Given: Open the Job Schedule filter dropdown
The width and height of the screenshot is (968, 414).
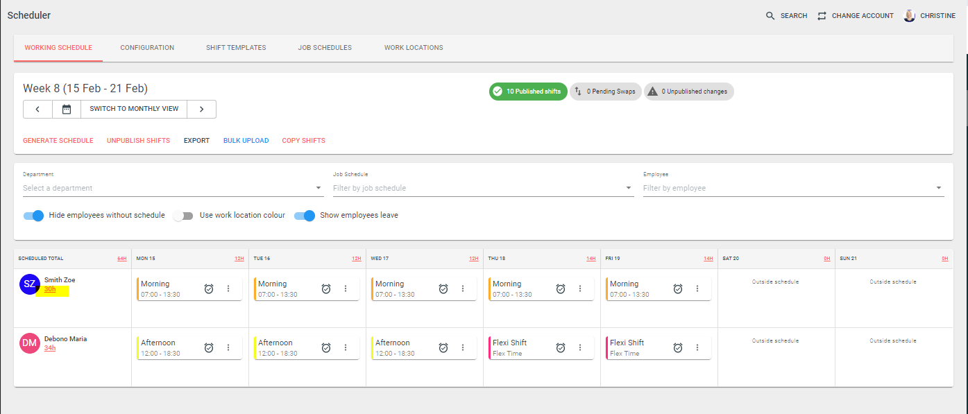Looking at the screenshot, I should pos(483,188).
